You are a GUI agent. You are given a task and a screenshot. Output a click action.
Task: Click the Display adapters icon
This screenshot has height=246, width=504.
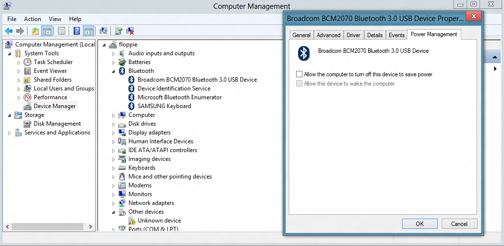(122, 133)
